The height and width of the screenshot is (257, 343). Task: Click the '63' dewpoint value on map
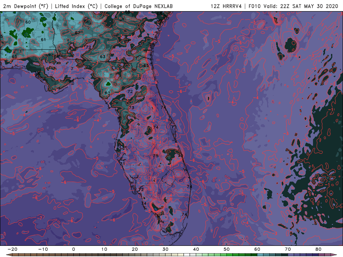[102, 57]
